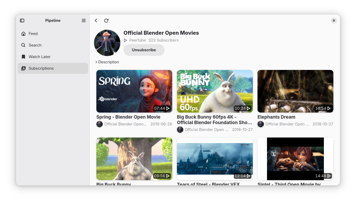Click the Feed home icon
The width and height of the screenshot is (356, 203).
[x=23, y=34]
